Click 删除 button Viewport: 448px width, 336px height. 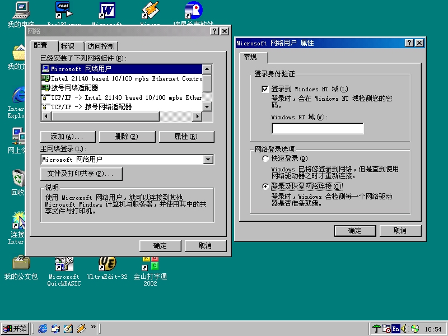127,137
